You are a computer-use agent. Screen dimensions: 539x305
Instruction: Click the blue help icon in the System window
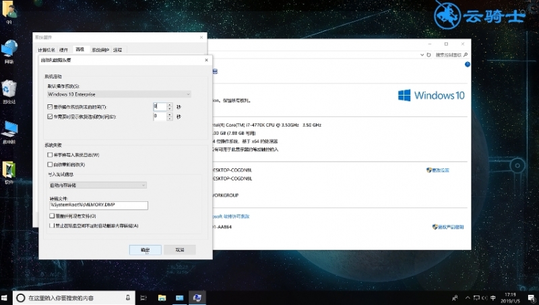468,64
